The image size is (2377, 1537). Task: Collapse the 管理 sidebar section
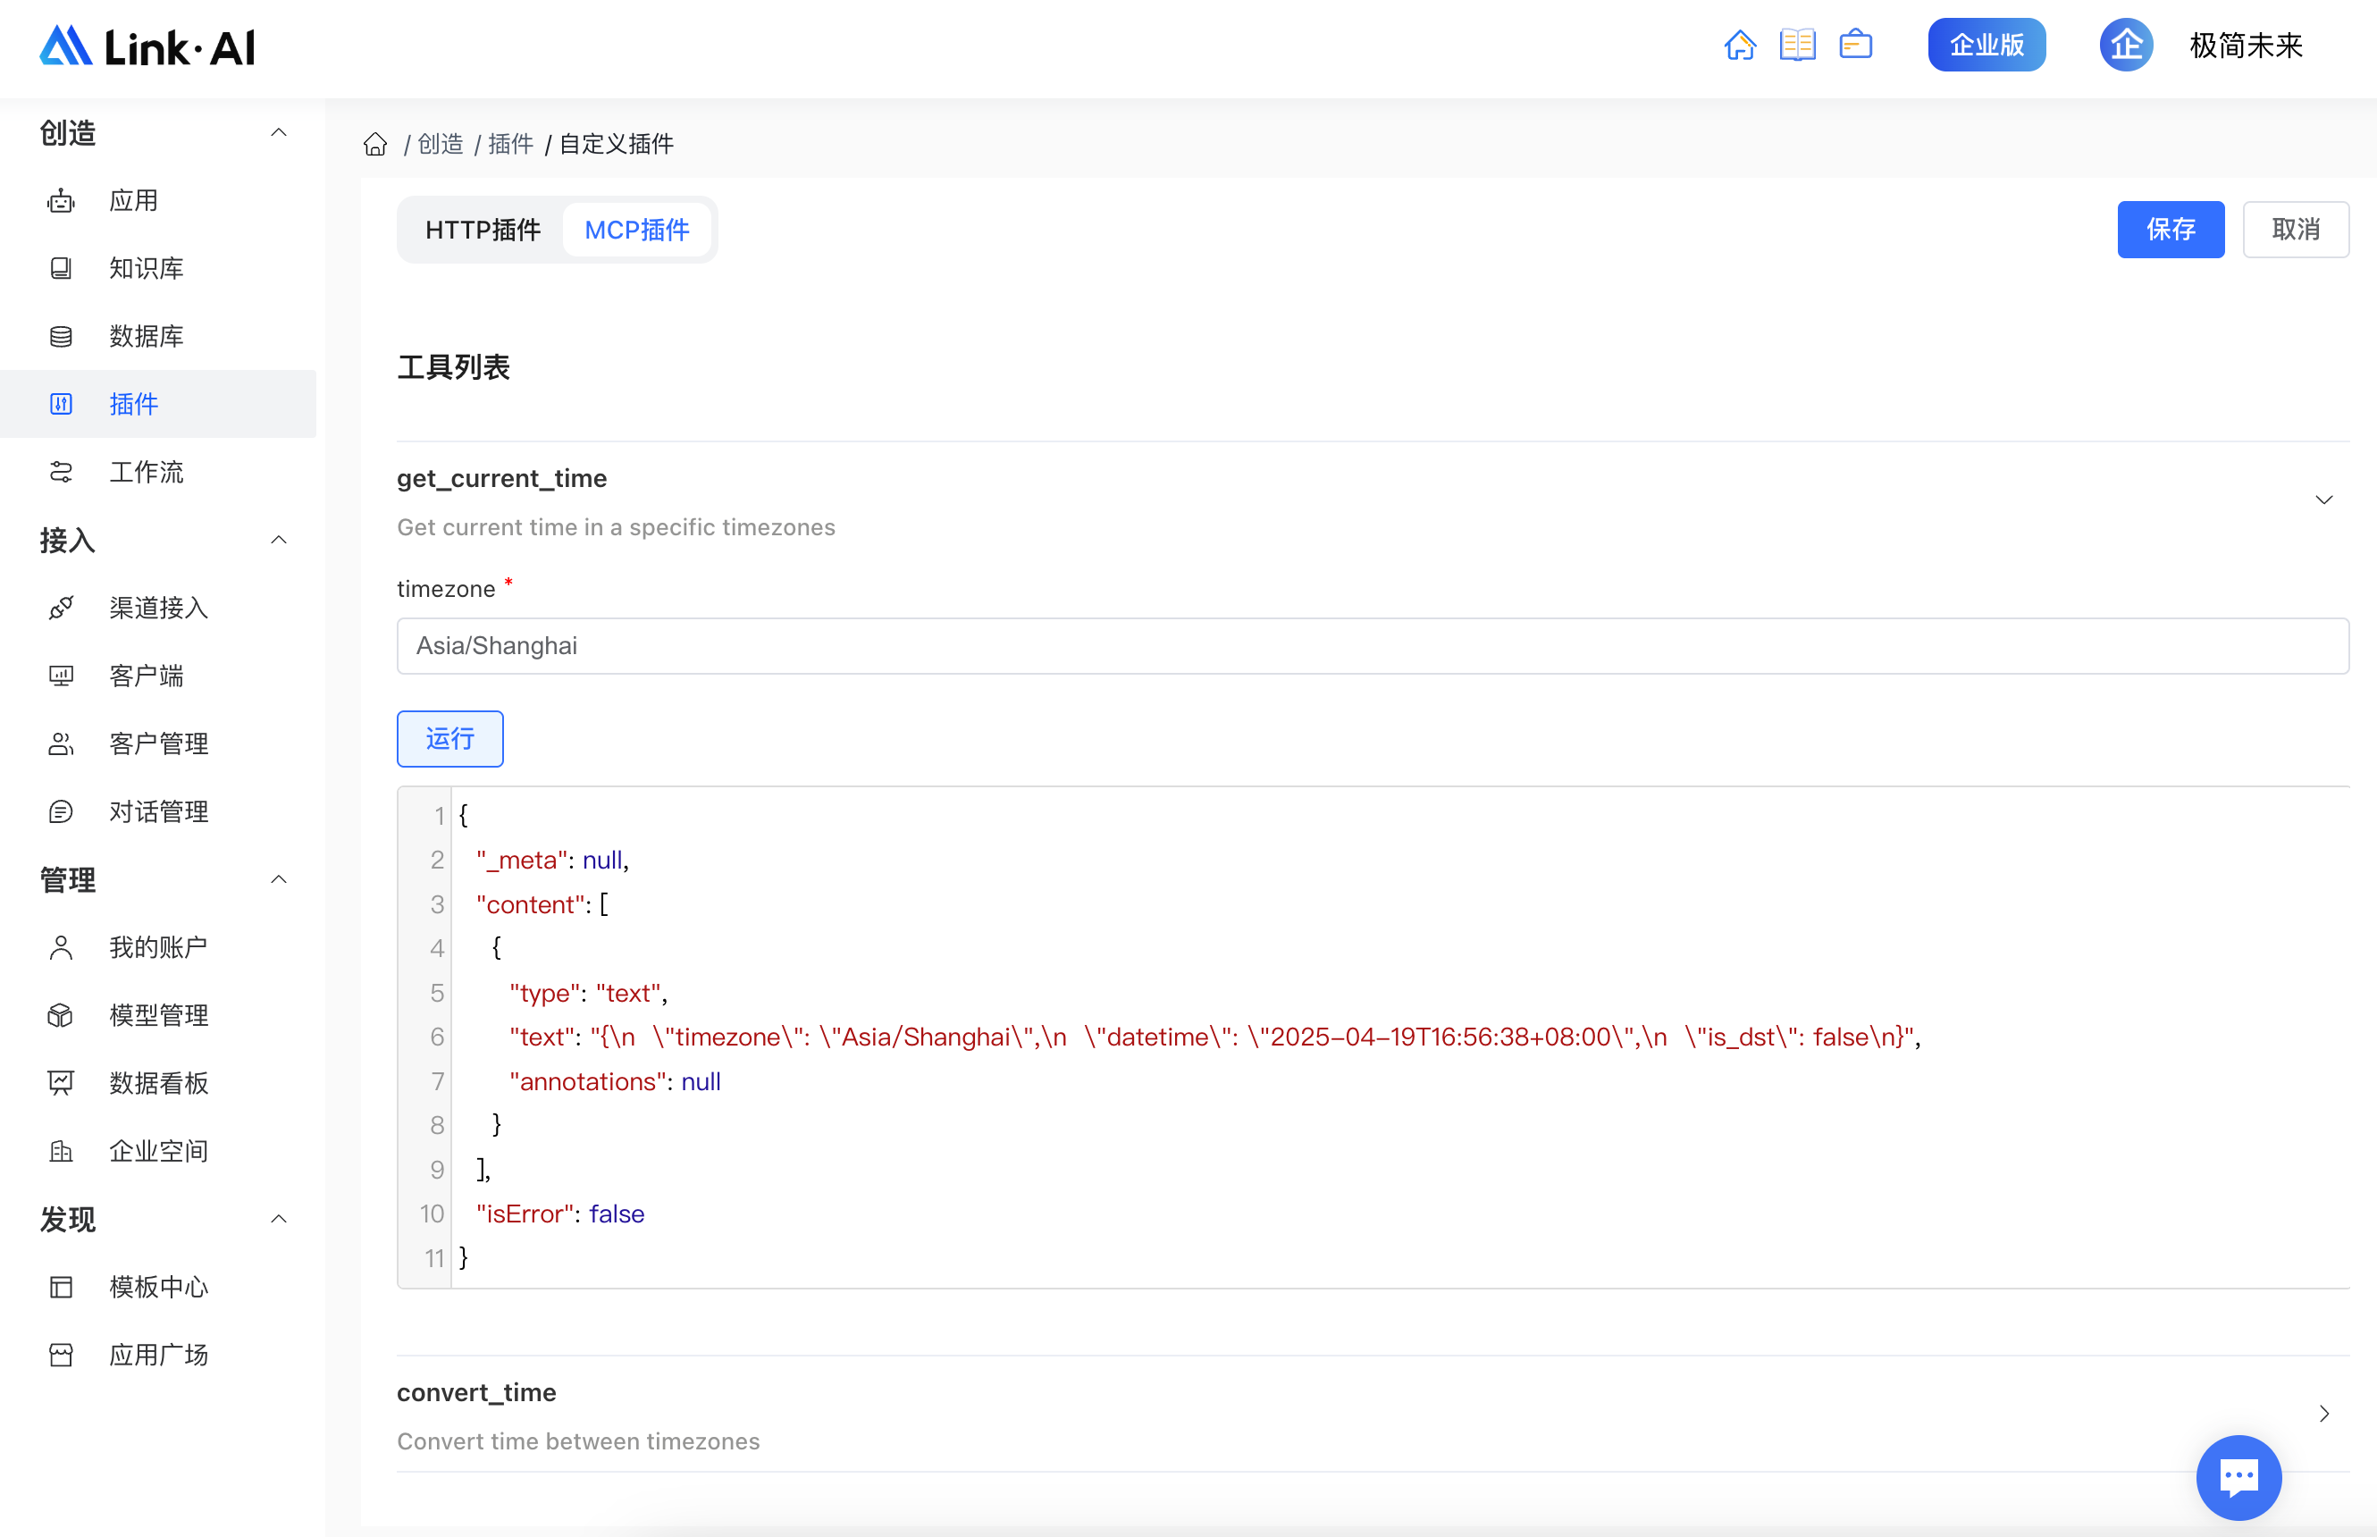coord(280,879)
